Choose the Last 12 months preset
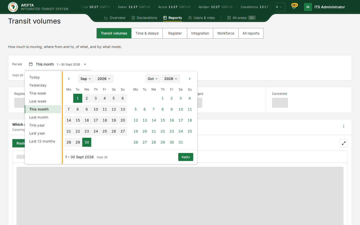Screen dimensions: 360x225 [43, 141]
